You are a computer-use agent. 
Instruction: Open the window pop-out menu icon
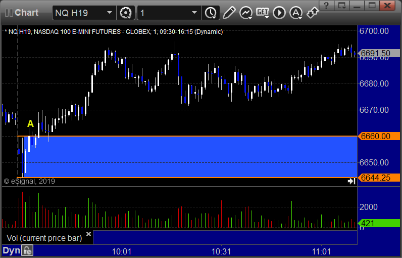342,5
